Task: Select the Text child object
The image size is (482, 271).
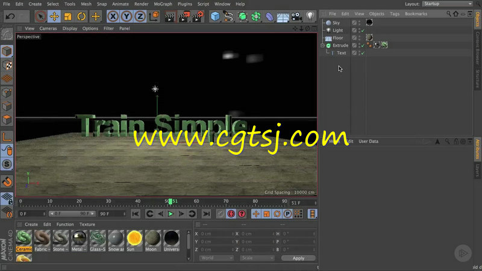Action: [341, 53]
